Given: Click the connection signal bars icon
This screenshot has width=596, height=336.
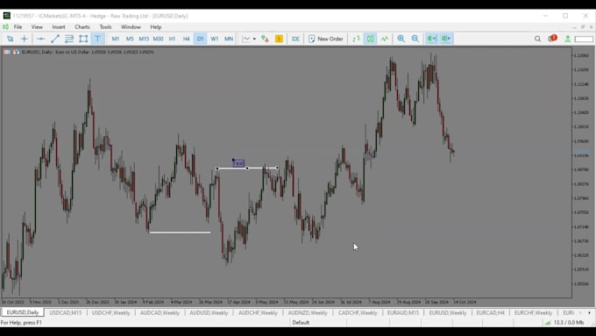Looking at the screenshot, I should click(x=548, y=323).
